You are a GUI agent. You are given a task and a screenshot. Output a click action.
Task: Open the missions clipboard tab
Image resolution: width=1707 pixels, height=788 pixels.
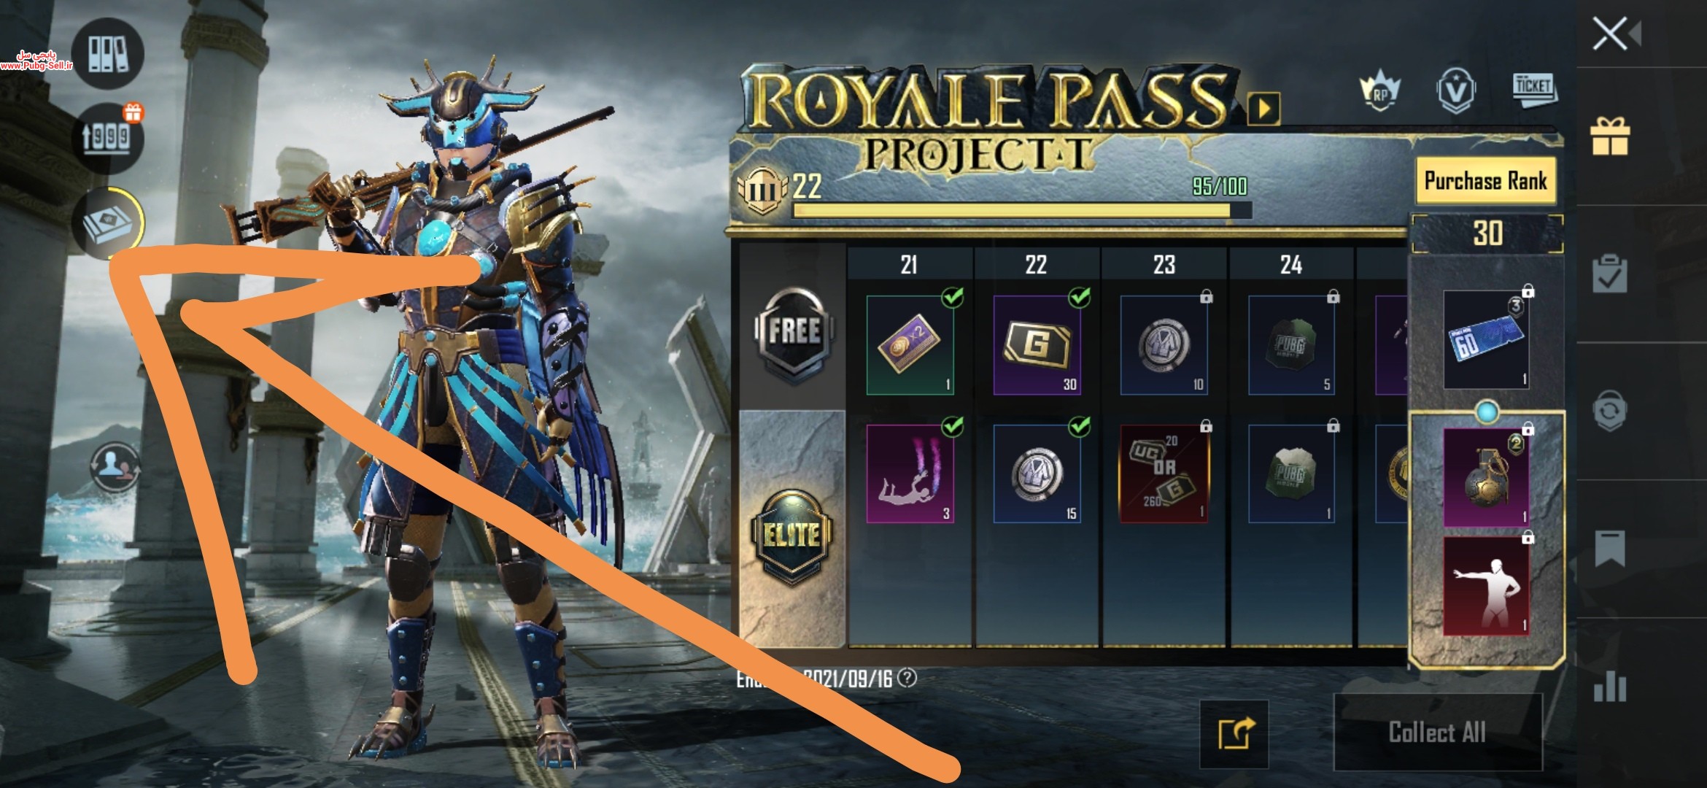pyautogui.click(x=1610, y=274)
